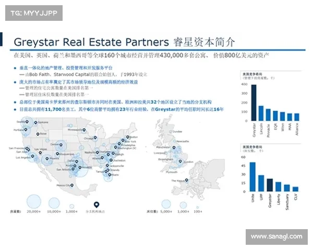The height and width of the screenshot is (250, 313).
Task: Click the Unite bar in bottom chart
Action: [252, 177]
